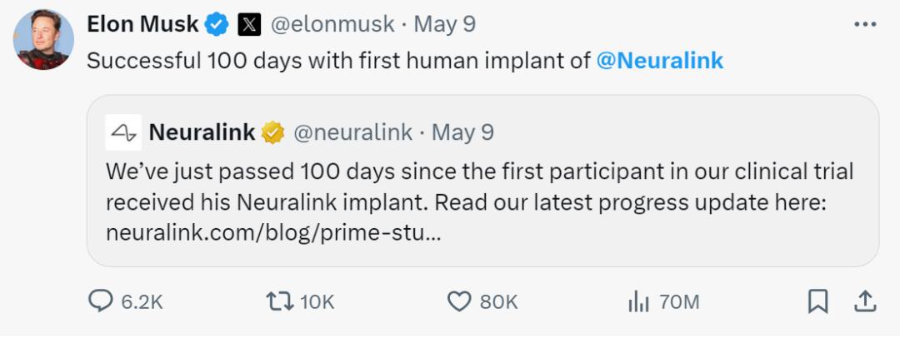Open the neuralink.com/blog link in quoted post
This screenshot has height=338, width=900.
273,234
